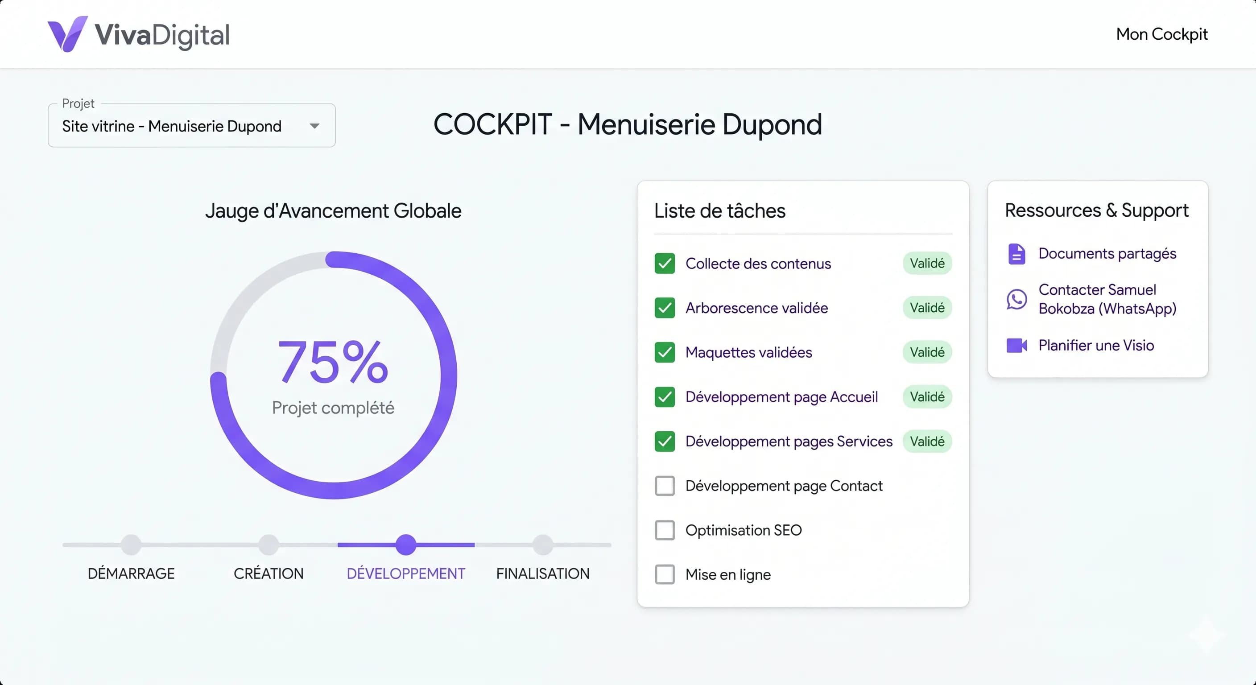Click Validé badge for Développement pages Services

(x=927, y=441)
